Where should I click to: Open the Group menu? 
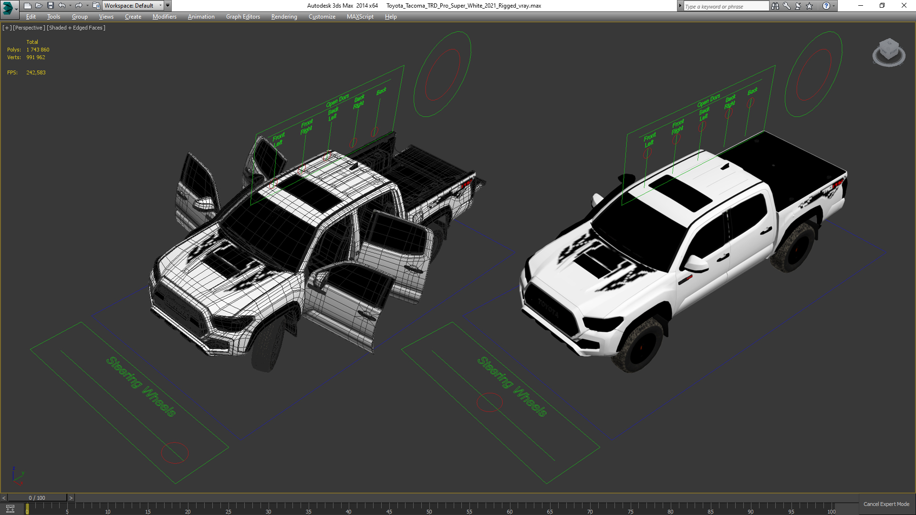tap(80, 17)
